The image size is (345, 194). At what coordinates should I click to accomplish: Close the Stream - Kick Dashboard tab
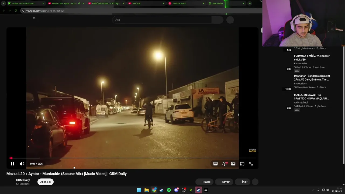pyautogui.click(x=43, y=4)
